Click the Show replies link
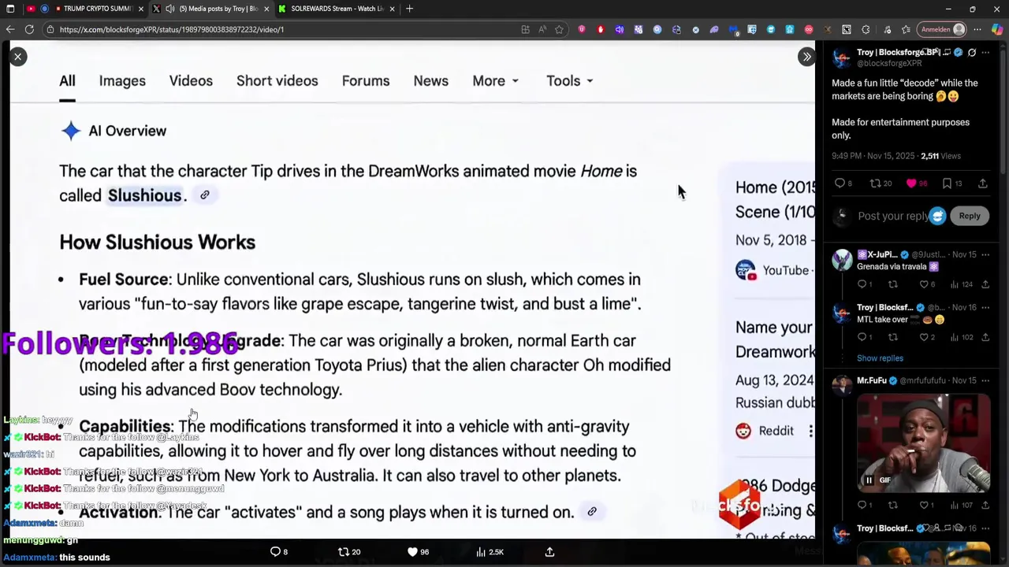 [880, 358]
